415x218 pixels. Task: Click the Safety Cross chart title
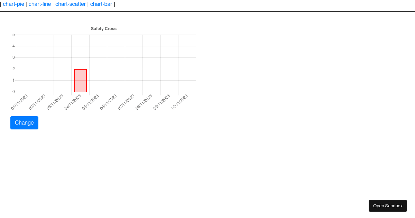coord(103,29)
